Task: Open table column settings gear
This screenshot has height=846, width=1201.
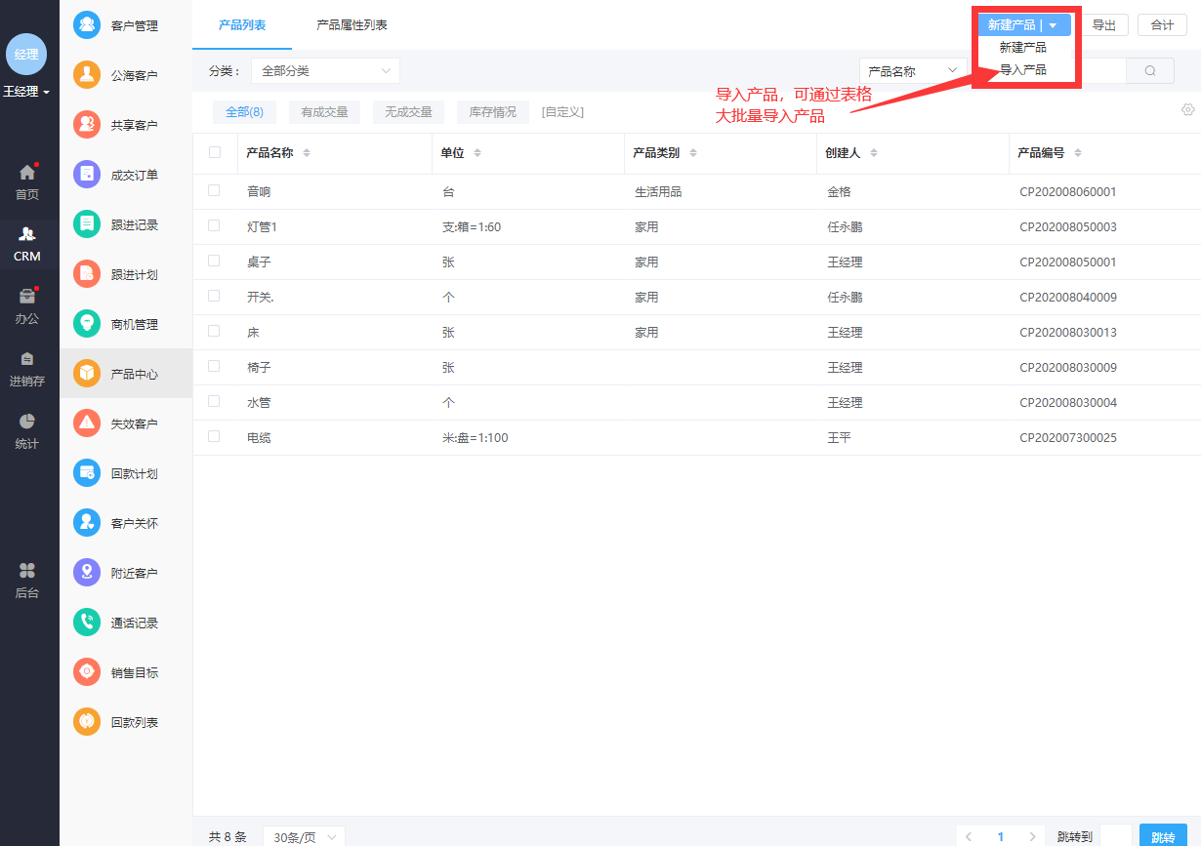Action: coord(1188,109)
